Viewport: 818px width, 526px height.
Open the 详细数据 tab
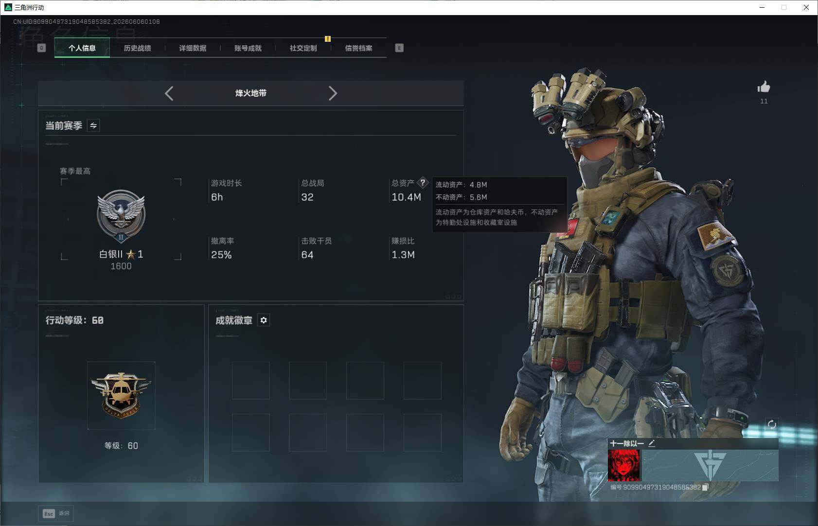coord(193,48)
